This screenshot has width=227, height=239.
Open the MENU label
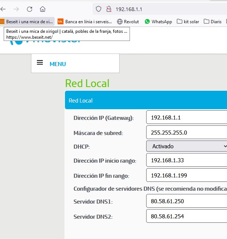click(58, 64)
